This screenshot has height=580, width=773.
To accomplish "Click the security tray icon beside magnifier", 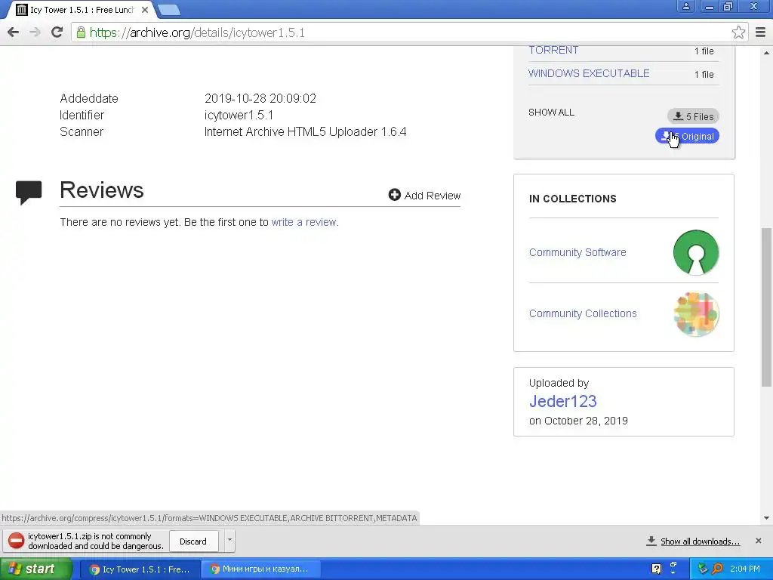I will (703, 569).
